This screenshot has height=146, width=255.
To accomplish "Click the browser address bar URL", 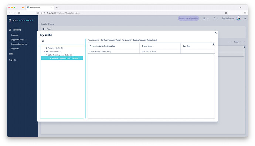I will point(64,13).
